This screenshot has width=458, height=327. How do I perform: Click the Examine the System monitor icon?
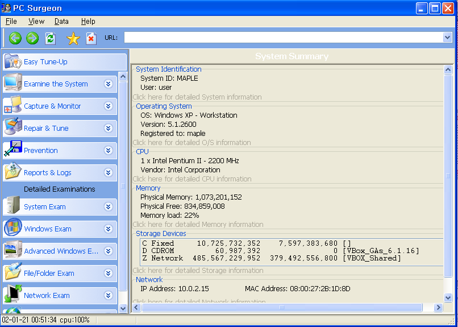pos(13,82)
